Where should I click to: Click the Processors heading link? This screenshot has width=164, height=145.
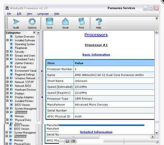coord(96,35)
